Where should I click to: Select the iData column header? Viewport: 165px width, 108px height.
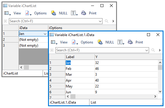(x=33, y=28)
